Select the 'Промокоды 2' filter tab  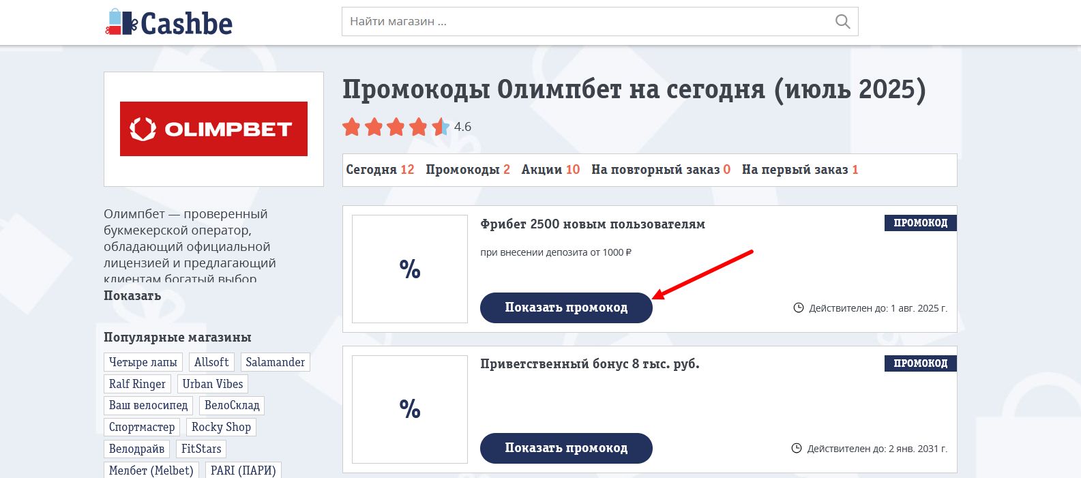point(468,170)
